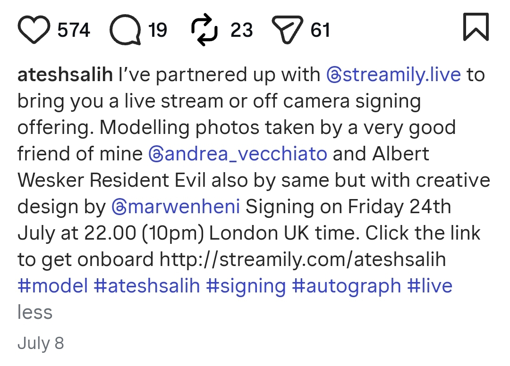Open the ateshsalih profile username
Image resolution: width=510 pixels, height=366 pixels.
(65, 75)
